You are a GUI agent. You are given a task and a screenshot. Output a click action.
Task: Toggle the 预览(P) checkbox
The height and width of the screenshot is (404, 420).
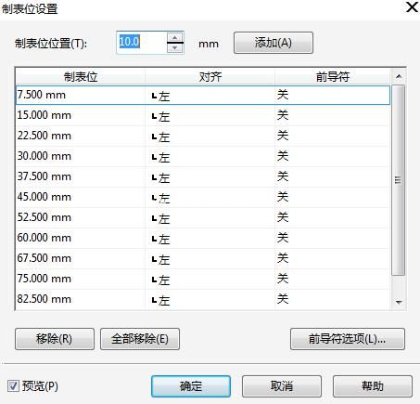click(x=13, y=386)
